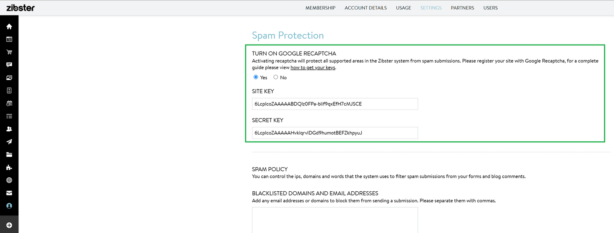Switch to the Account Details tab
Image resolution: width=614 pixels, height=233 pixels.
366,8
